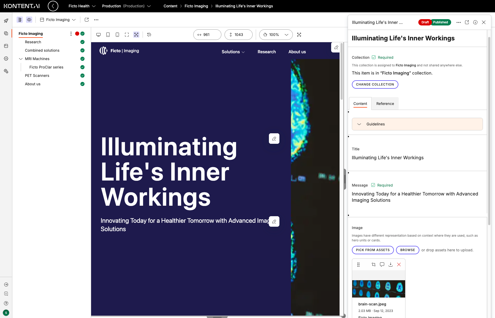Click Pick From Assets button

(x=373, y=250)
